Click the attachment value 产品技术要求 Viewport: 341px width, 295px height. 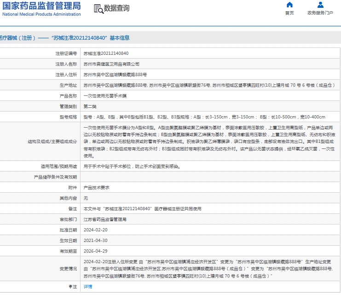pyautogui.click(x=96, y=188)
